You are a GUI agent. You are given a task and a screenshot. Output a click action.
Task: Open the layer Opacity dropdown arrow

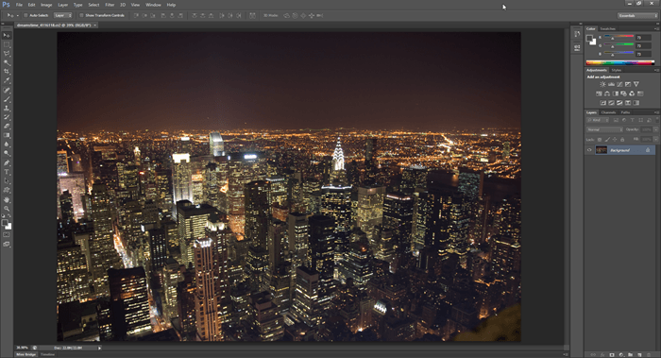click(x=655, y=129)
